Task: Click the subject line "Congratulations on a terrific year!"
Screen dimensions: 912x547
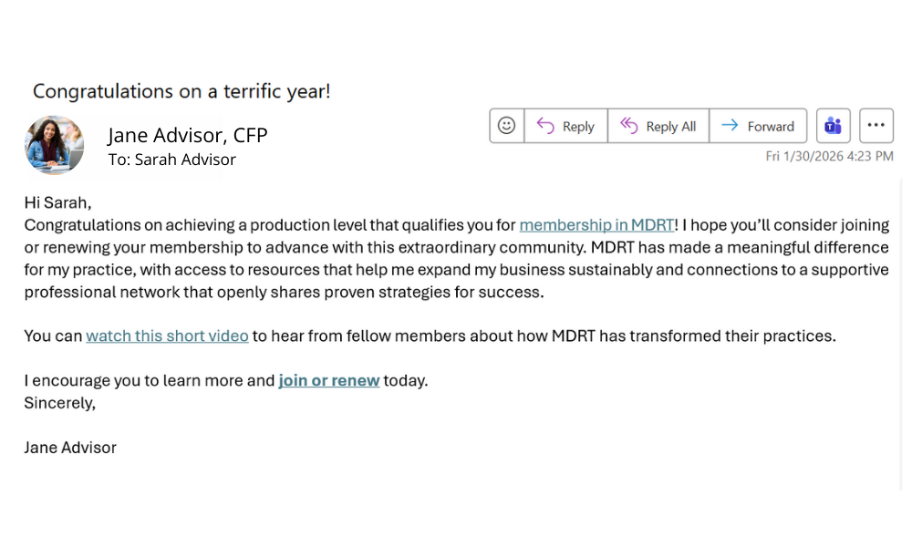Action: pyautogui.click(x=181, y=91)
